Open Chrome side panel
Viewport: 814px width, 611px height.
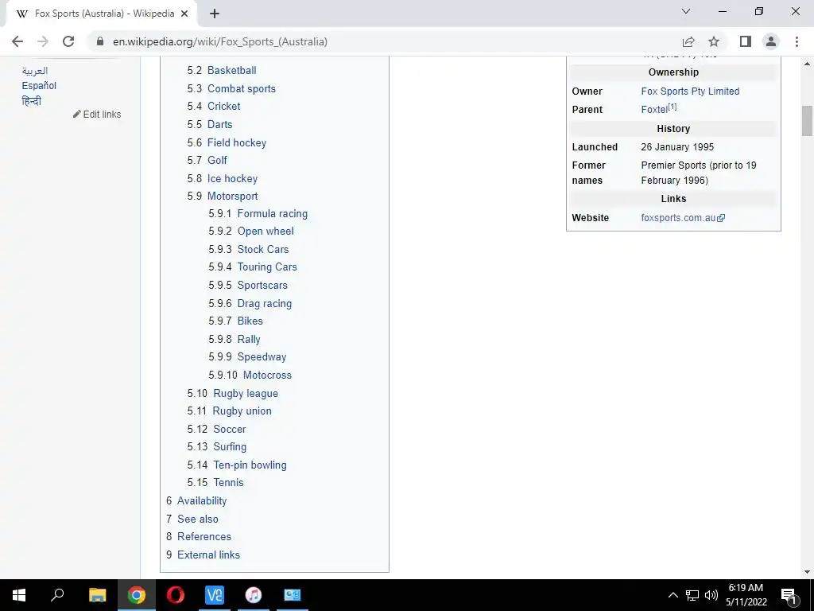point(746,41)
